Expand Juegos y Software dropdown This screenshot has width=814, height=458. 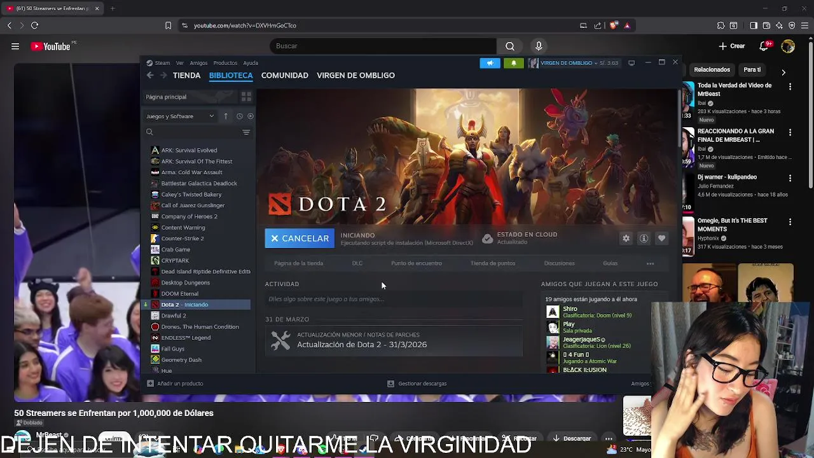[181, 116]
